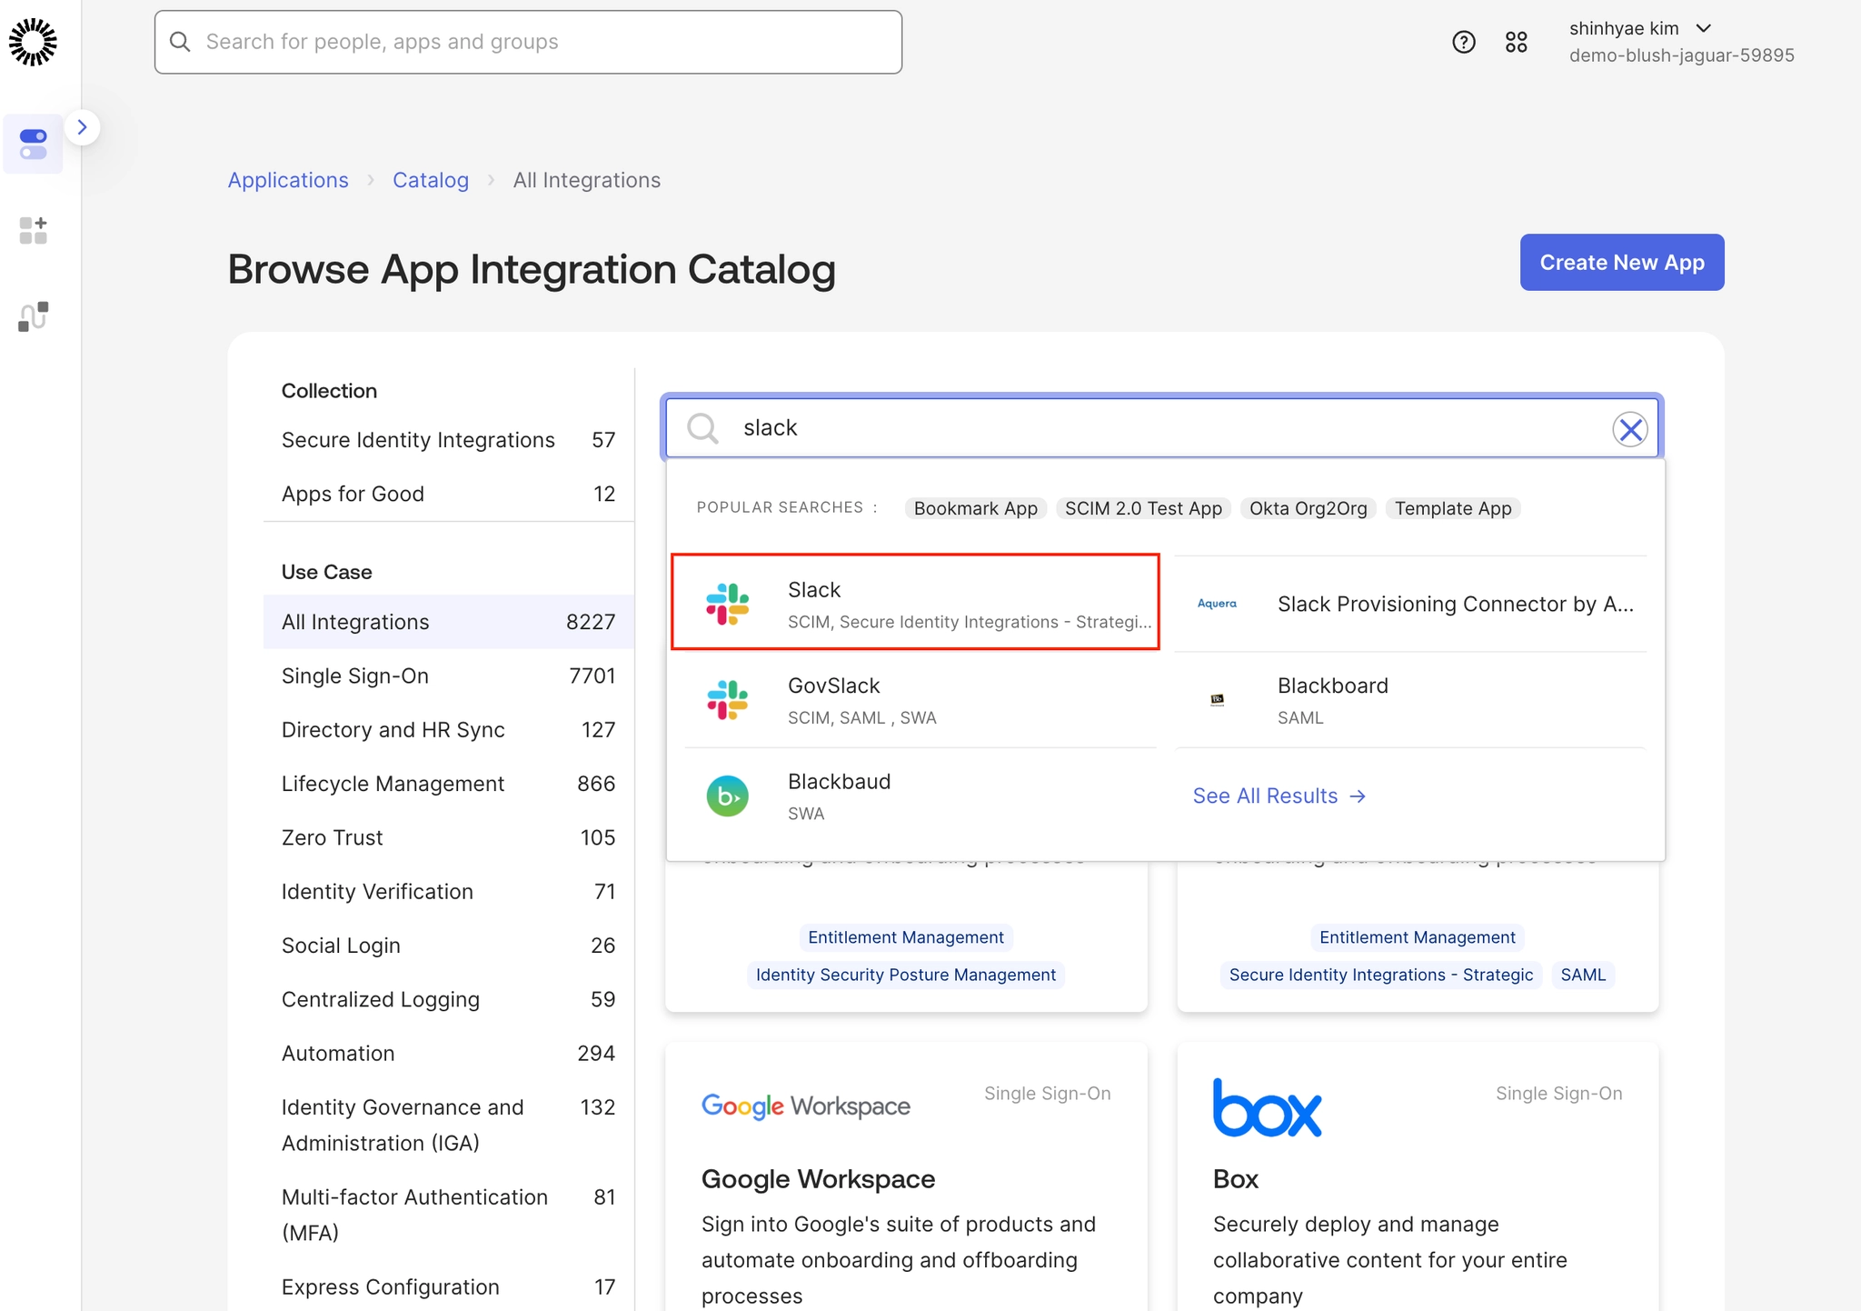Image resolution: width=1861 pixels, height=1311 pixels.
Task: Filter by Apps for Good collection
Action: 448,494
